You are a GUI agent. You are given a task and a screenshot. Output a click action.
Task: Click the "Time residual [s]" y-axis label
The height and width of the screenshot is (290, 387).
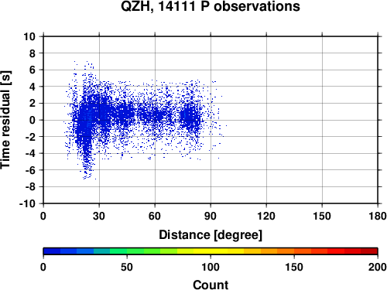coord(5,120)
